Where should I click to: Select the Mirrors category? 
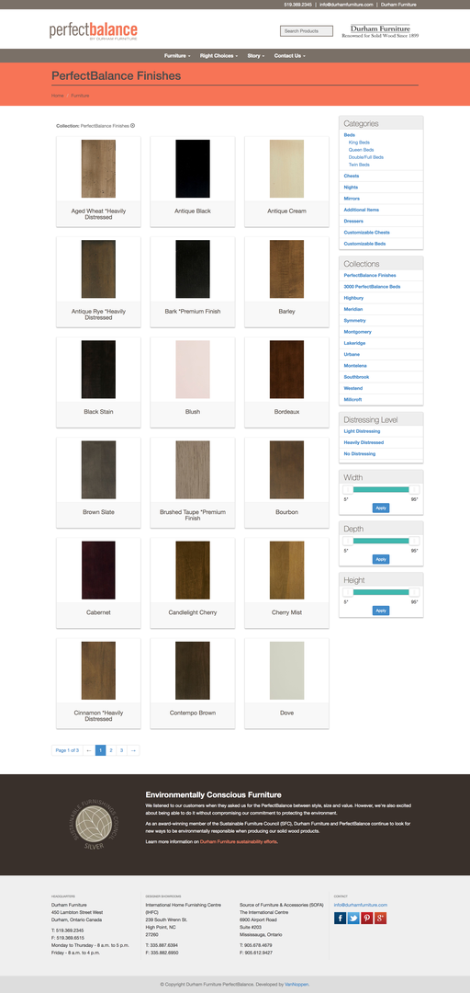(x=352, y=199)
